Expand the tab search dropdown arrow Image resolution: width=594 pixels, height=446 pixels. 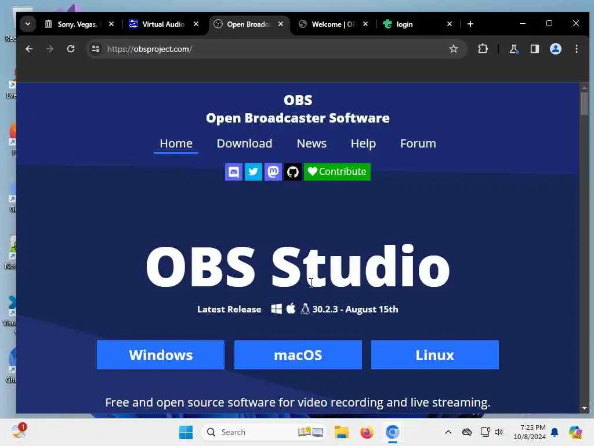[28, 24]
